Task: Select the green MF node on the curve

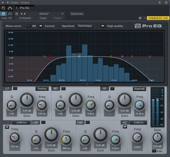Action: [x=111, y=56]
